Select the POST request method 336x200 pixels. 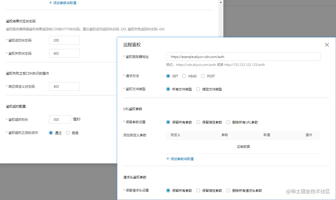point(202,76)
